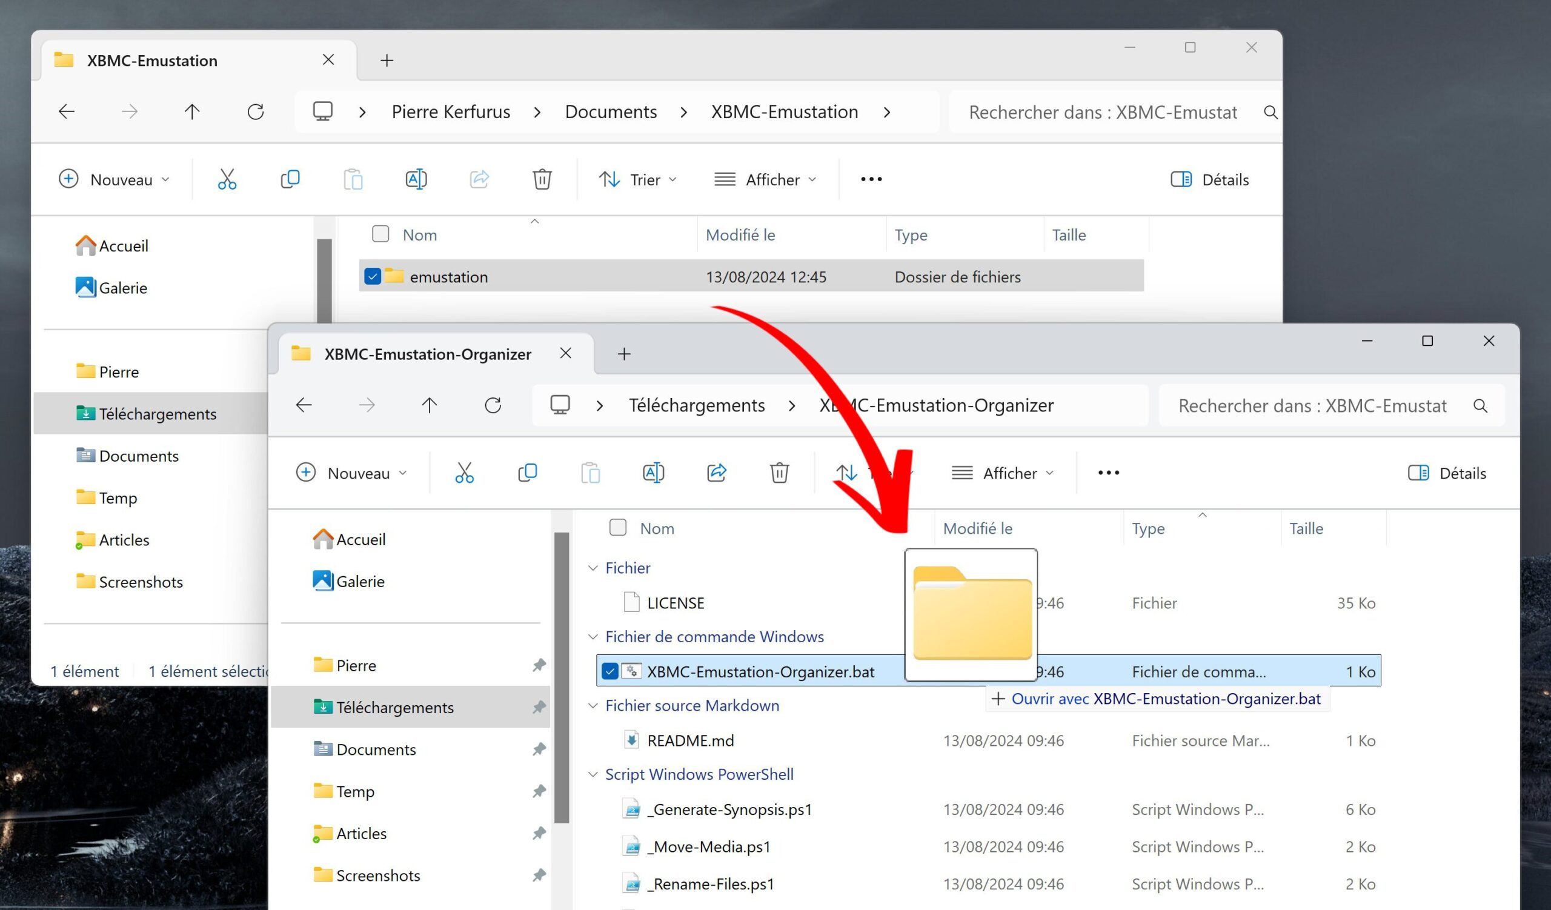
Task: Click Pierre Kerfurus breadcrumb
Action: pyautogui.click(x=451, y=111)
